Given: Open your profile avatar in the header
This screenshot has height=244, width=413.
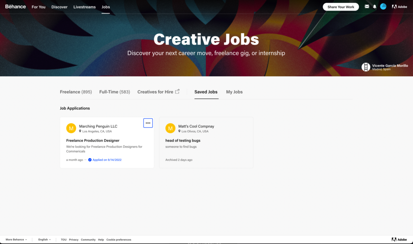Looking at the screenshot, I should click(383, 6).
